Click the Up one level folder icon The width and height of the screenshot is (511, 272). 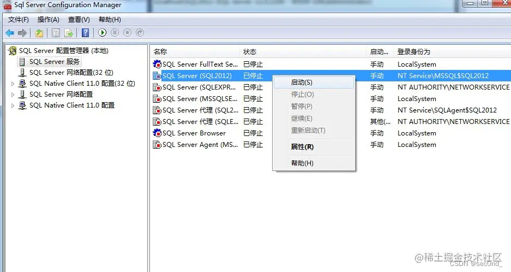coord(39,33)
